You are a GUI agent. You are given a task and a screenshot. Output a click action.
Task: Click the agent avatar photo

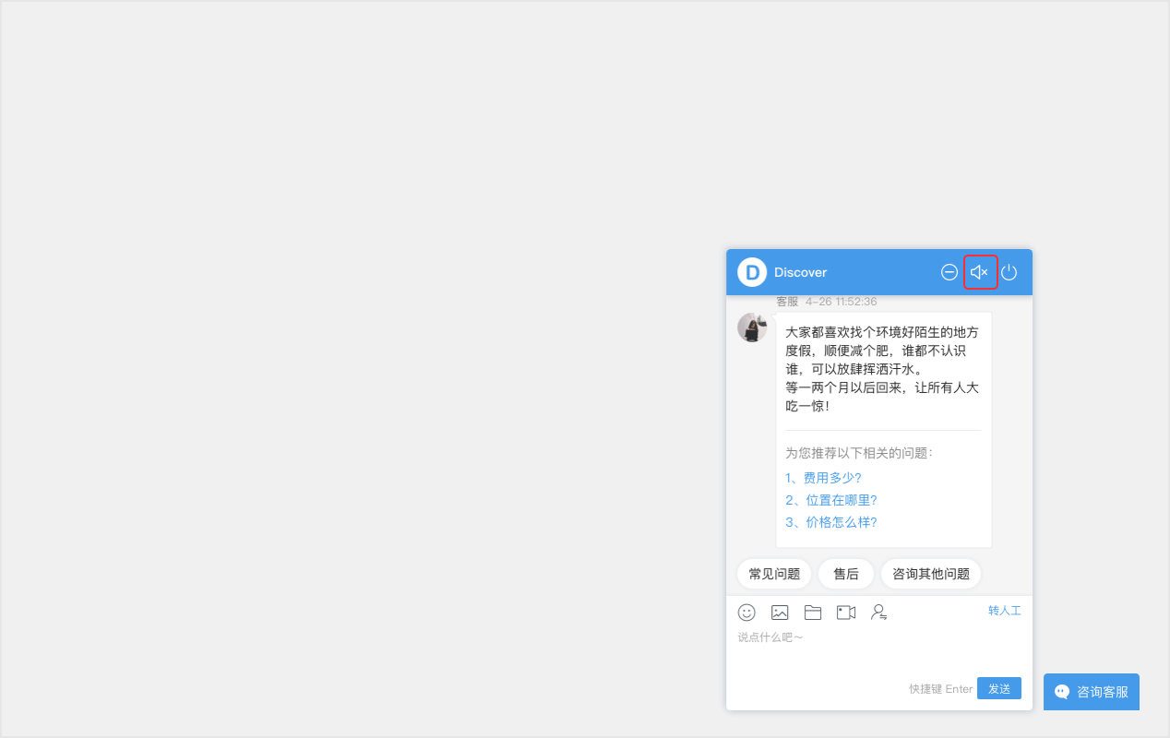(x=752, y=327)
